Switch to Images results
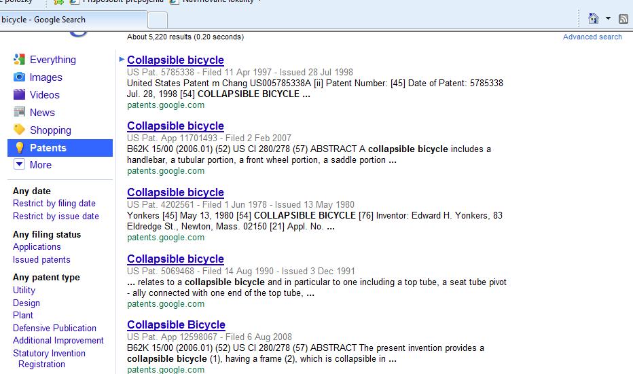This screenshot has height=374, width=633. pyautogui.click(x=46, y=77)
